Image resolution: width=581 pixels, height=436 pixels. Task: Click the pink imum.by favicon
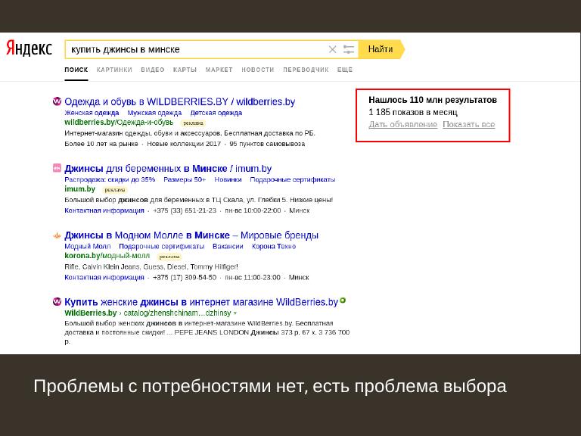[57, 168]
